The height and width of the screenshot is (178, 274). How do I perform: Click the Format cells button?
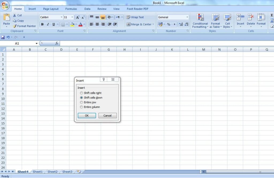[x=261, y=21]
